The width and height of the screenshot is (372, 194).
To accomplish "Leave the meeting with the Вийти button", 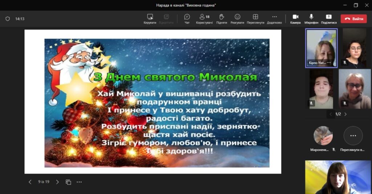I will (353, 19).
